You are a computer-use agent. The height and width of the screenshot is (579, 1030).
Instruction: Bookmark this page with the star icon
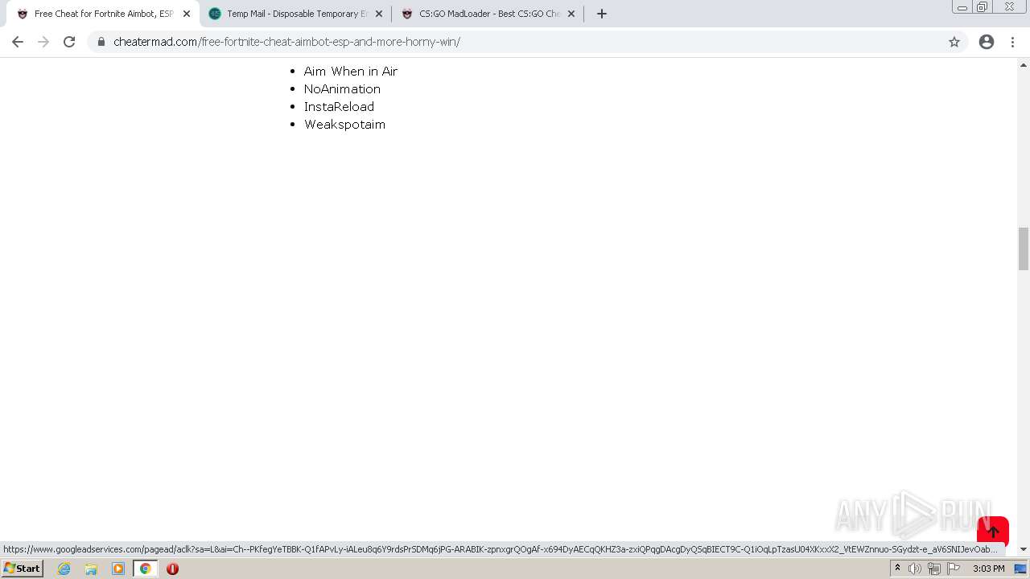[954, 42]
